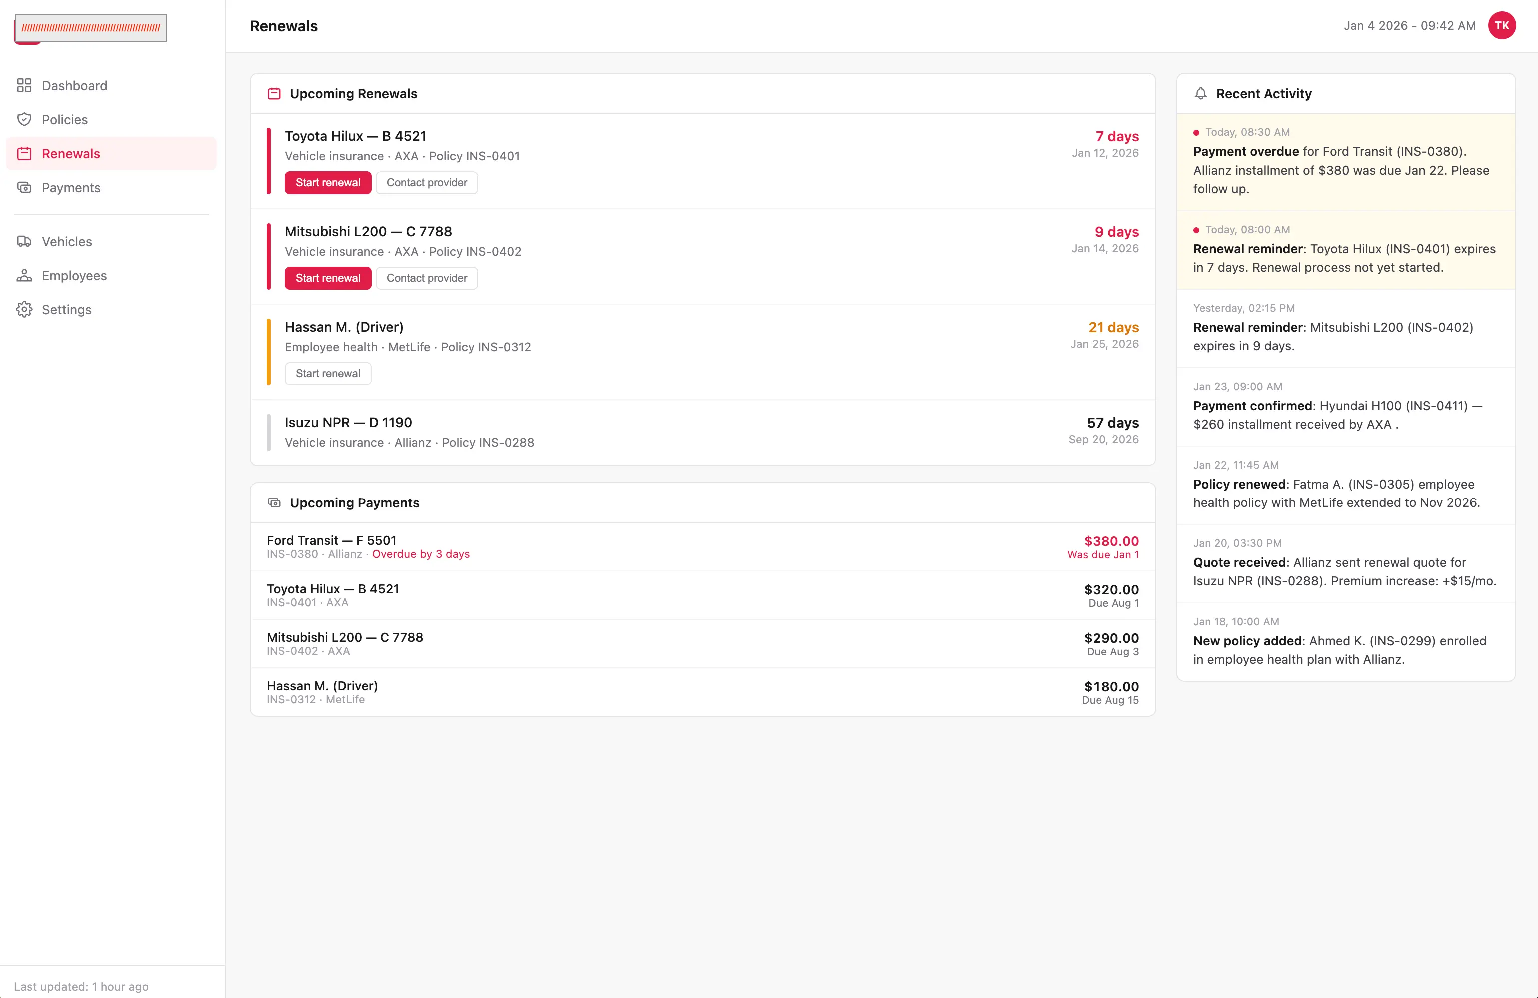This screenshot has height=998, width=1538.
Task: Start renewal for Hassan M. (Driver)
Action: coord(328,373)
